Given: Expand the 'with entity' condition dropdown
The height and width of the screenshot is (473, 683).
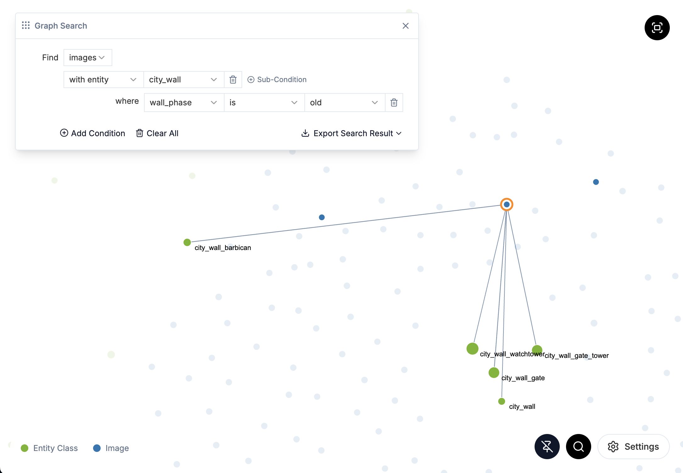Looking at the screenshot, I should coord(133,80).
